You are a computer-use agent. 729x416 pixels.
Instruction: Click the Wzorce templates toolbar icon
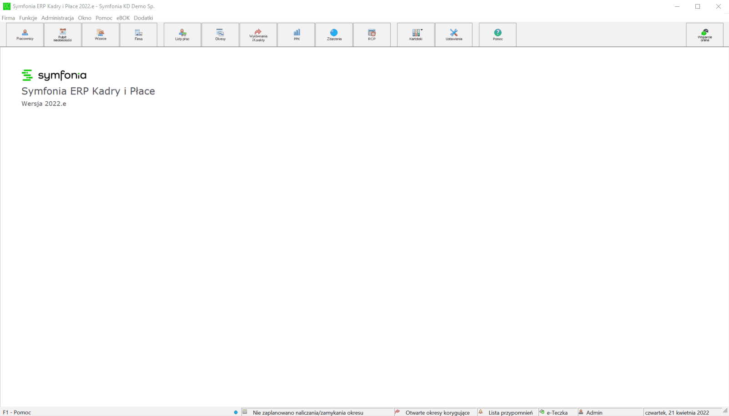101,35
